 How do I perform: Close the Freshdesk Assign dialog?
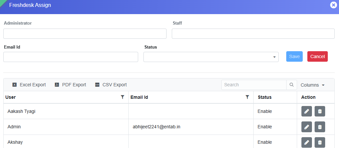pyautogui.click(x=333, y=5)
